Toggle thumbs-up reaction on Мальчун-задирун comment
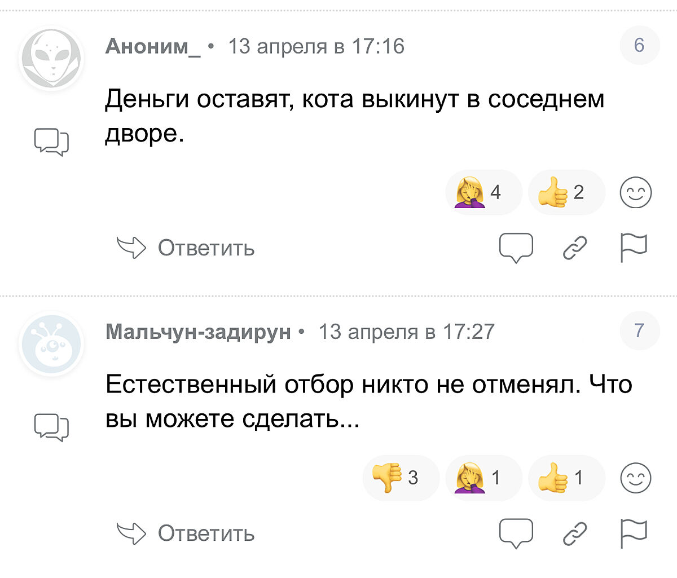The height and width of the screenshot is (578, 677). coord(566,478)
